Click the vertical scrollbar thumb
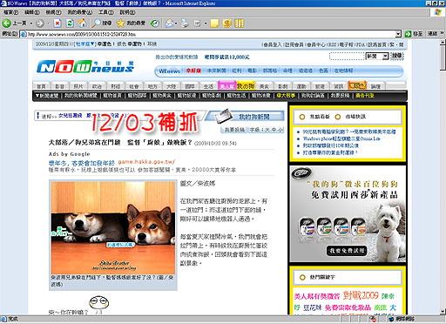 [443, 58]
